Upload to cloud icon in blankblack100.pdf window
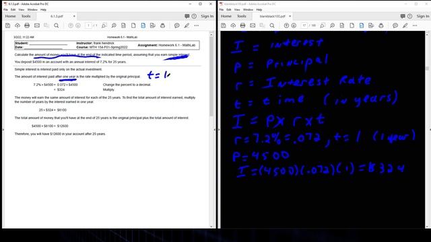 [x=233, y=26]
